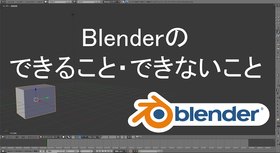Open the proportional editing option
Image resolution: width=280 pixels, height=153 pixels.
pyautogui.click(x=122, y=137)
